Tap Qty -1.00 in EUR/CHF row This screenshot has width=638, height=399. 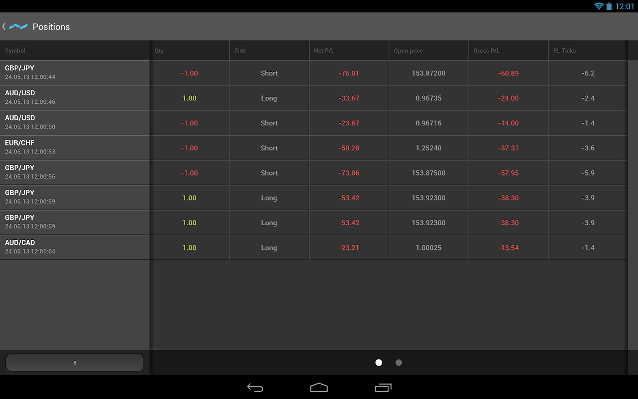click(189, 148)
